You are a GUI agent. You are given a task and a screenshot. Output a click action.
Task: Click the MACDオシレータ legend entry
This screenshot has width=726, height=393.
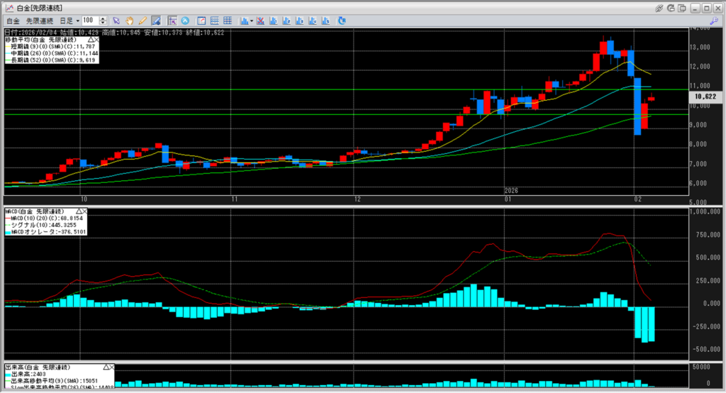(x=45, y=231)
